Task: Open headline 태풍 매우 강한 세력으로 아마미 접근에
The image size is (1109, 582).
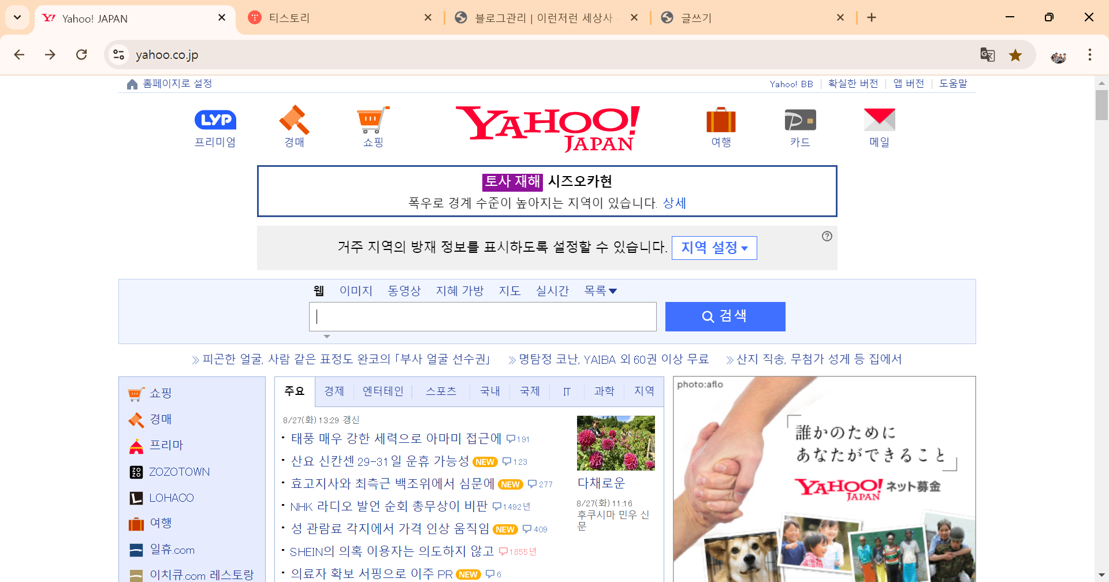Action: pos(396,438)
